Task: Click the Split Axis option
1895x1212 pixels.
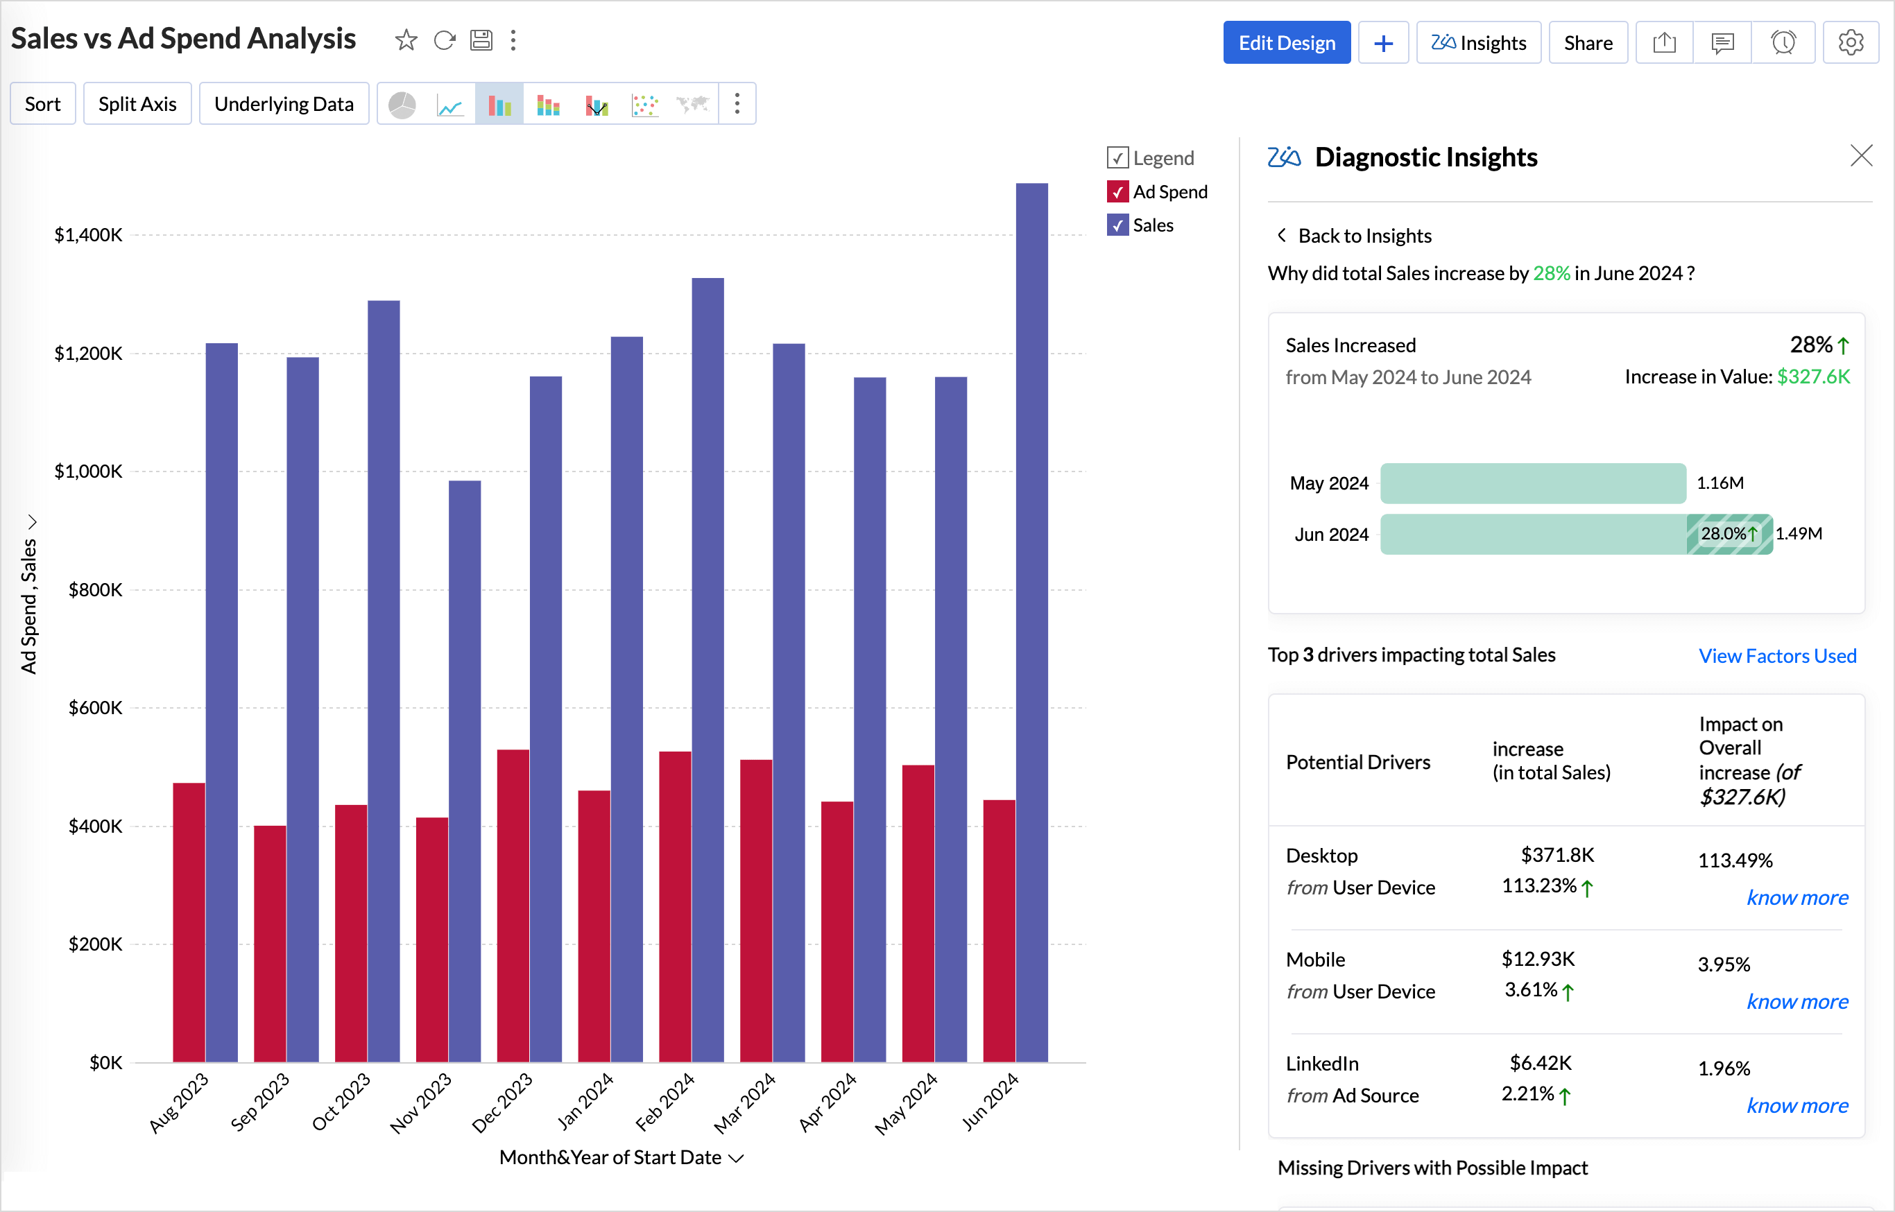Action: click(x=137, y=104)
